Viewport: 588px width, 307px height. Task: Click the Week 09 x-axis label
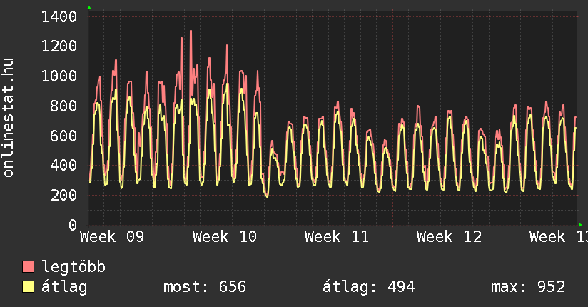(x=113, y=236)
